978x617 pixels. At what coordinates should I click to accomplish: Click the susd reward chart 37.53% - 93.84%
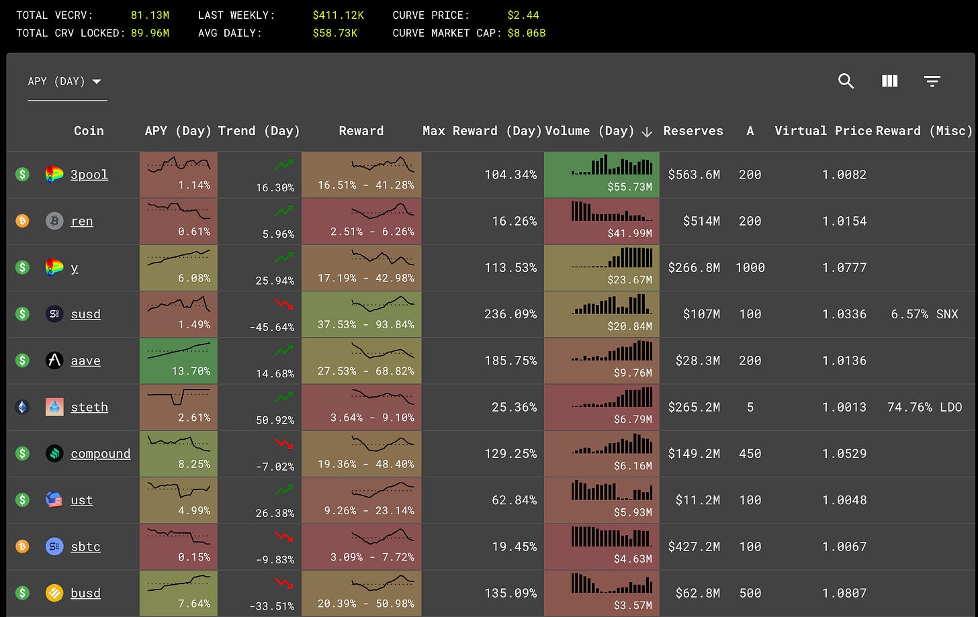click(361, 314)
